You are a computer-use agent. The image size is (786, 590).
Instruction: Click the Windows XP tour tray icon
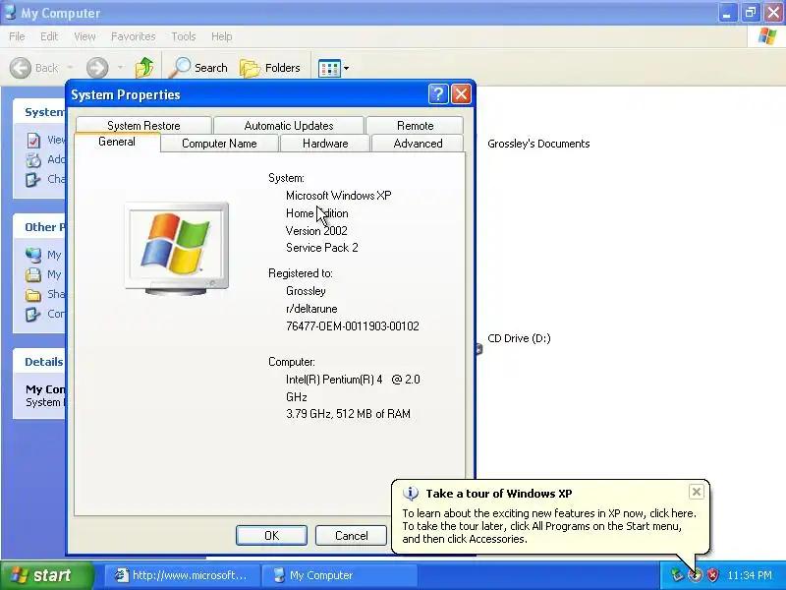(695, 575)
